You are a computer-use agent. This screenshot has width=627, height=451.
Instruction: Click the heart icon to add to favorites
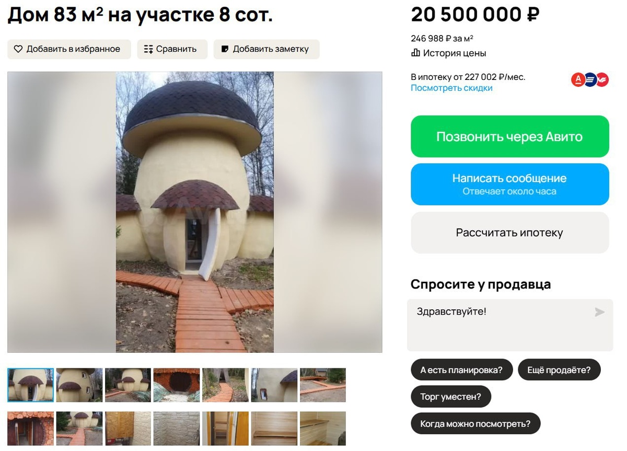tap(18, 49)
